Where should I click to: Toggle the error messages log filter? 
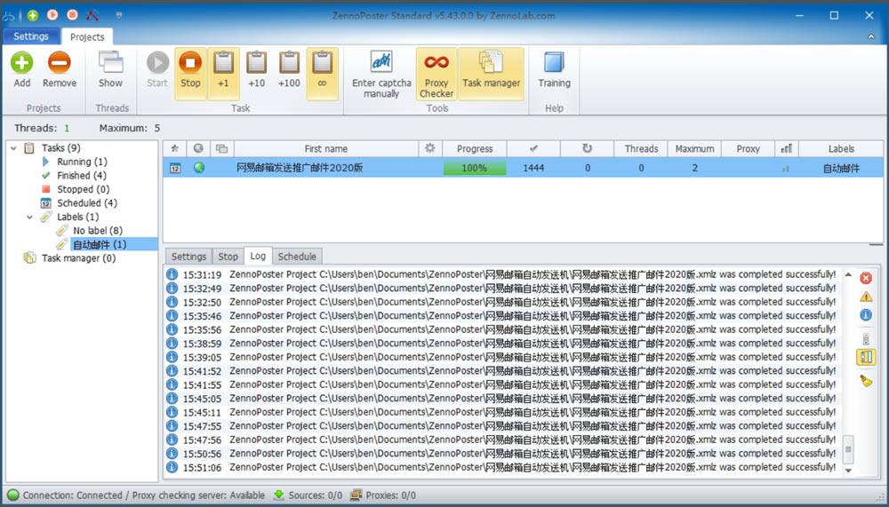[866, 278]
